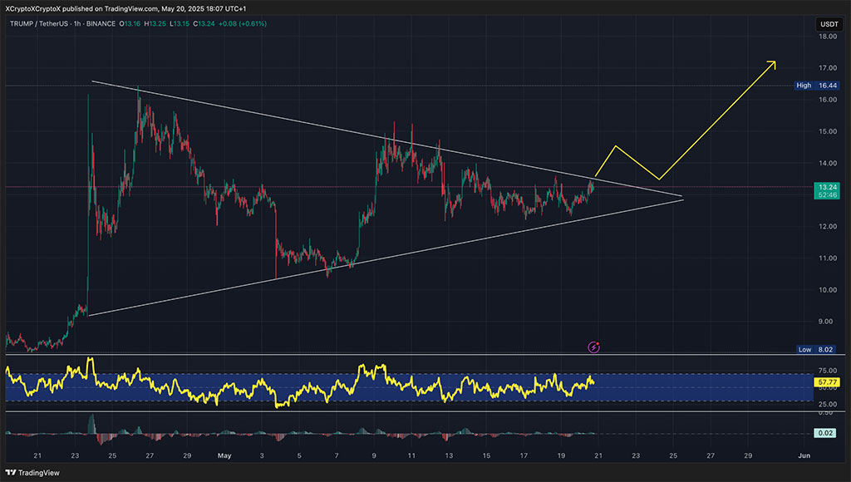Click the 52:46 candle countdown timer
This screenshot has width=851, height=482.
(x=827, y=194)
